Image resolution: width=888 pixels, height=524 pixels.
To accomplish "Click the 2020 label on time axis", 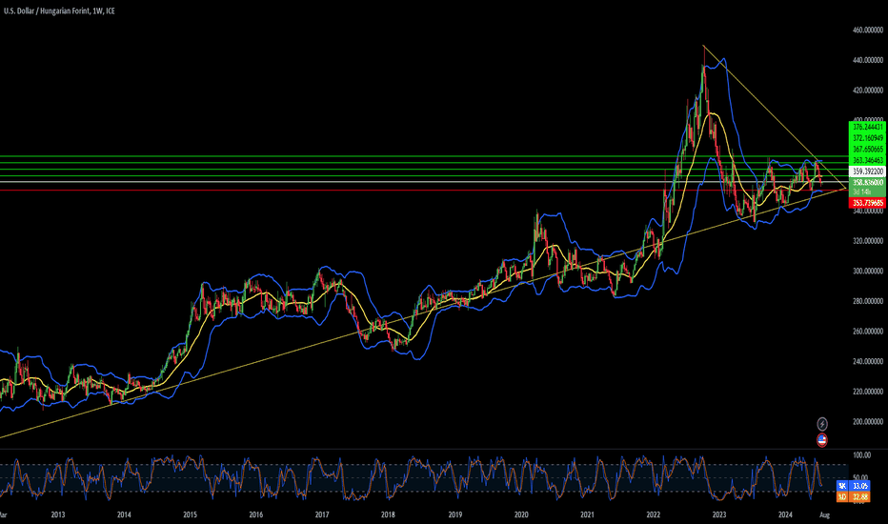I will click(x=521, y=514).
